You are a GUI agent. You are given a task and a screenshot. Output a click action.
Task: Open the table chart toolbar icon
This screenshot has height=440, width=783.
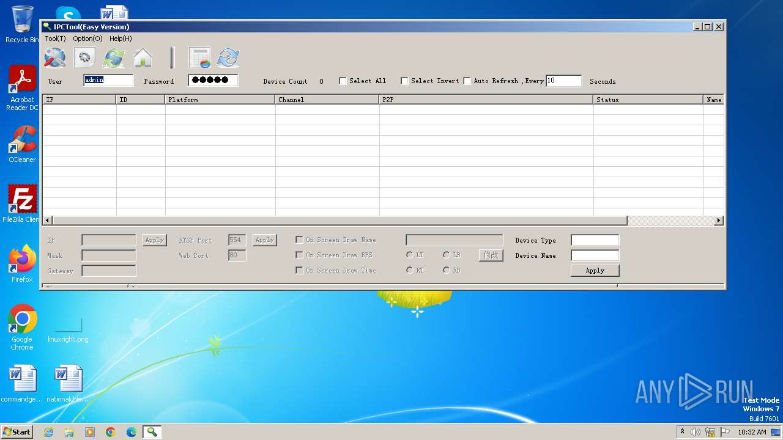[199, 58]
